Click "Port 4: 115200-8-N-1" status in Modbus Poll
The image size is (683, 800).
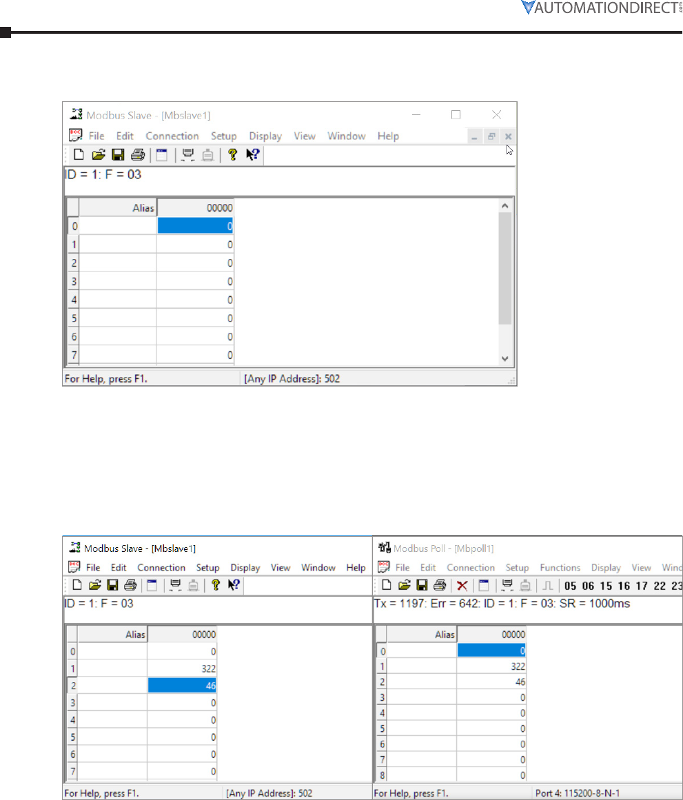[x=578, y=793]
